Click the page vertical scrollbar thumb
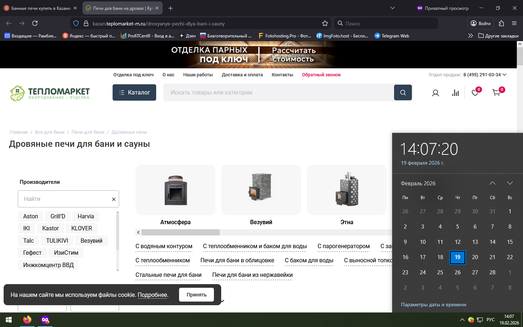523x327 pixels. [520, 56]
